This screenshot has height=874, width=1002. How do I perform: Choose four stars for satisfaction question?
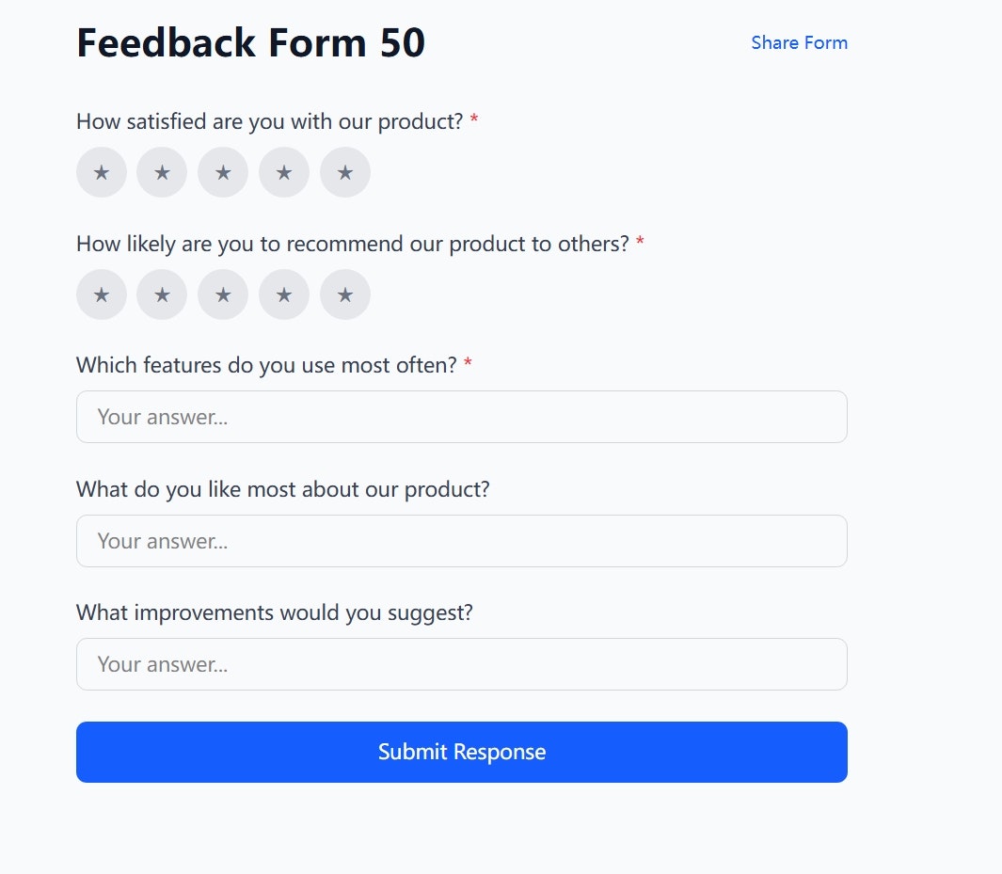pyautogui.click(x=284, y=172)
